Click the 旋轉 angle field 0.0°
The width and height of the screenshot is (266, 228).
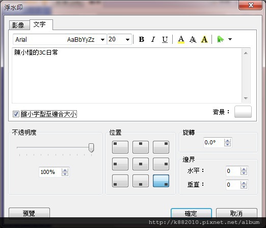[214, 142]
